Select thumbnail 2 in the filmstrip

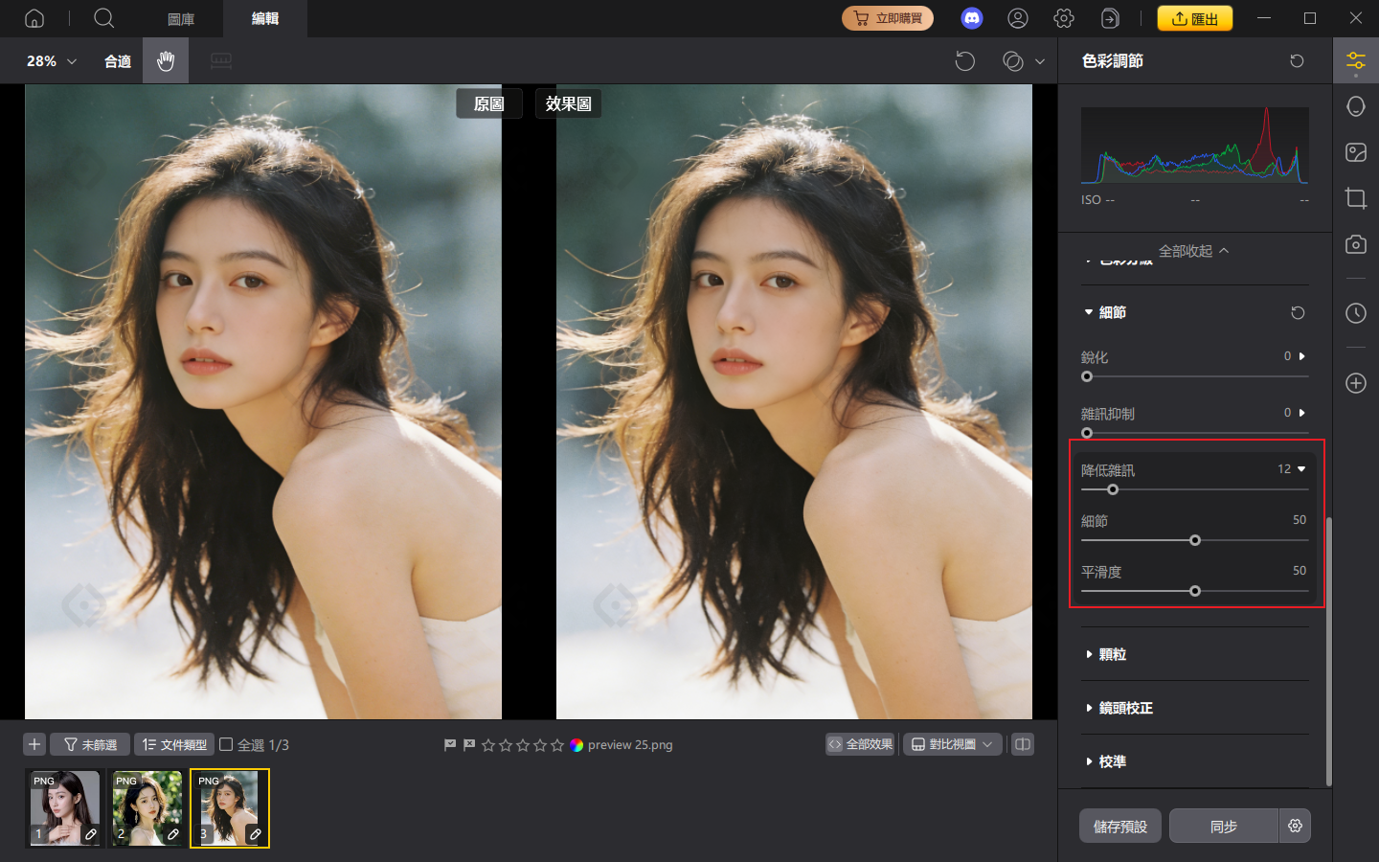(x=147, y=807)
